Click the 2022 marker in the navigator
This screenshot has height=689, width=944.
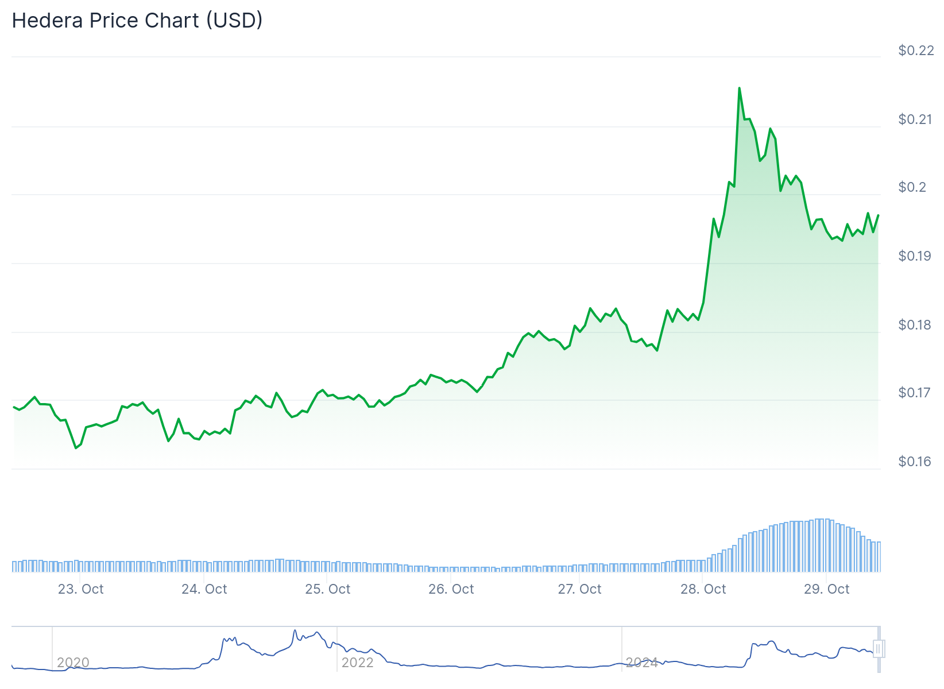(357, 663)
